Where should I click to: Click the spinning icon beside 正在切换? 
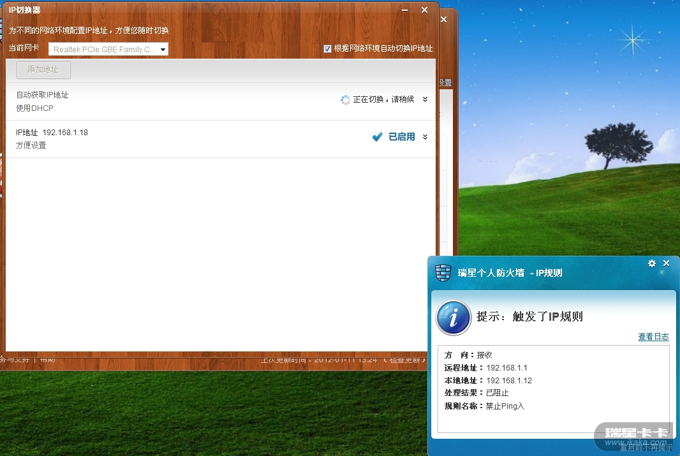(345, 99)
